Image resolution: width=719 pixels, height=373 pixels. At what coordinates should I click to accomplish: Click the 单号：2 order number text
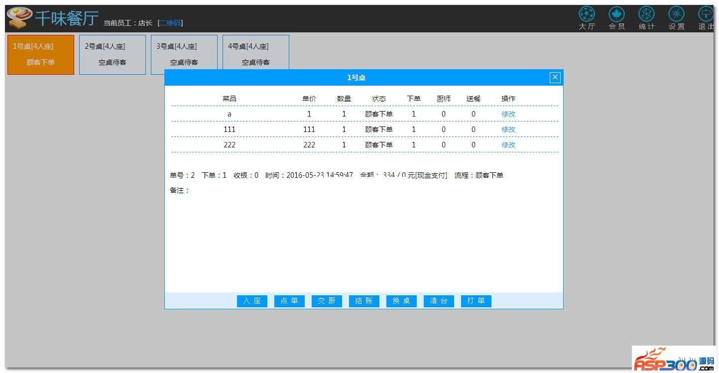[182, 175]
